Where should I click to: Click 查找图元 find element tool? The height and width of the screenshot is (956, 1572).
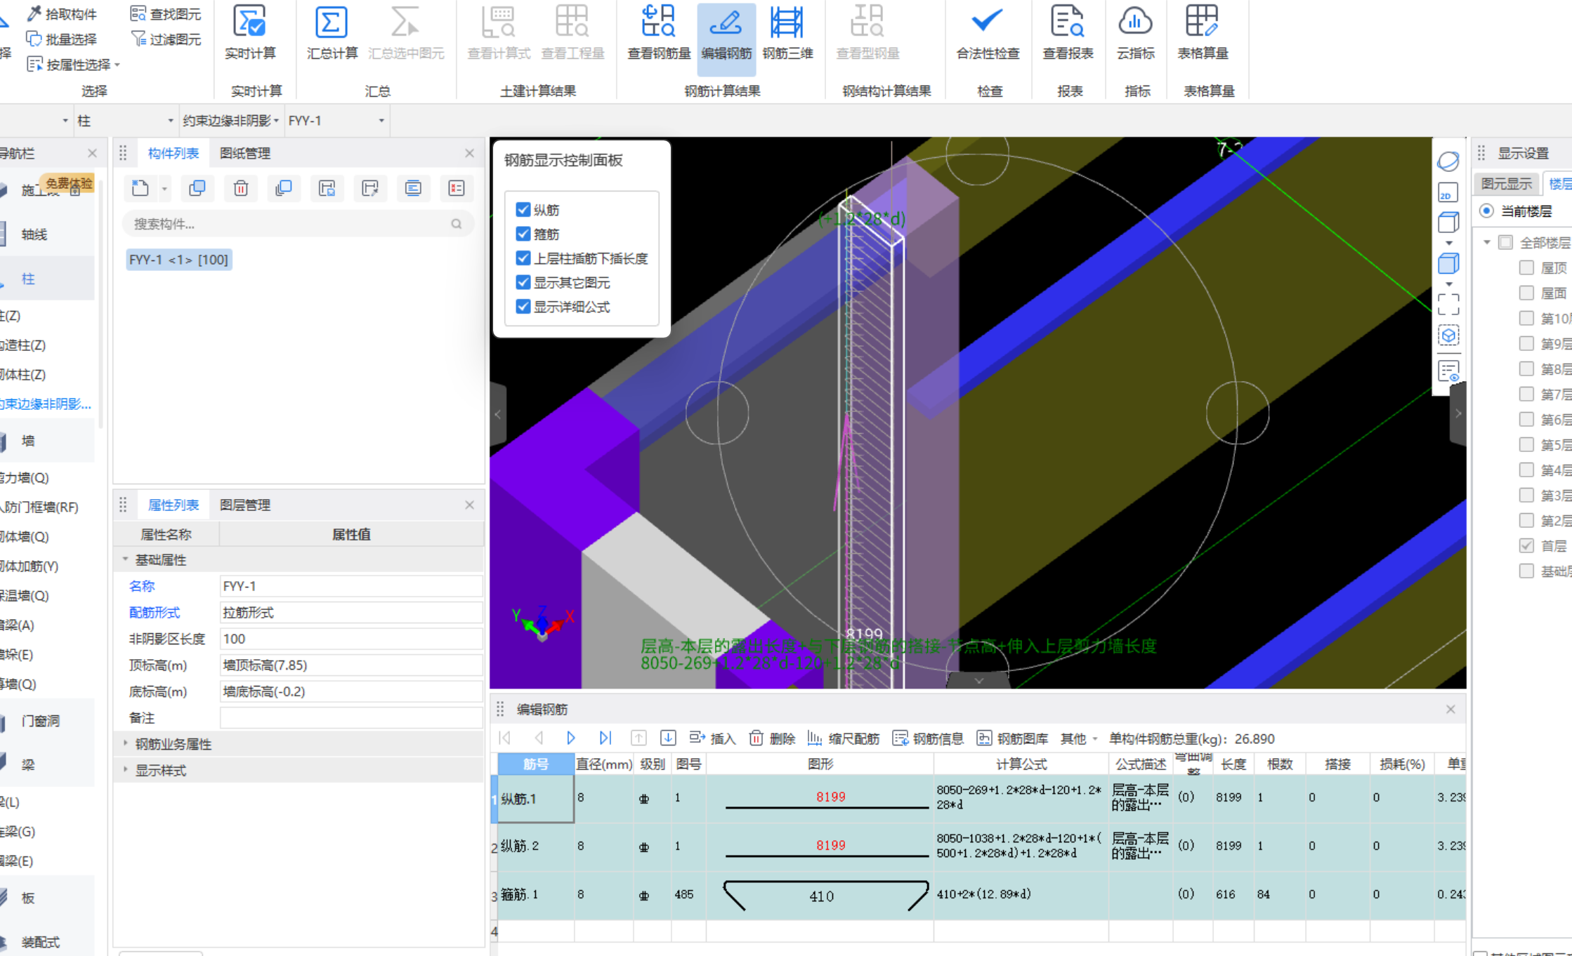click(166, 14)
